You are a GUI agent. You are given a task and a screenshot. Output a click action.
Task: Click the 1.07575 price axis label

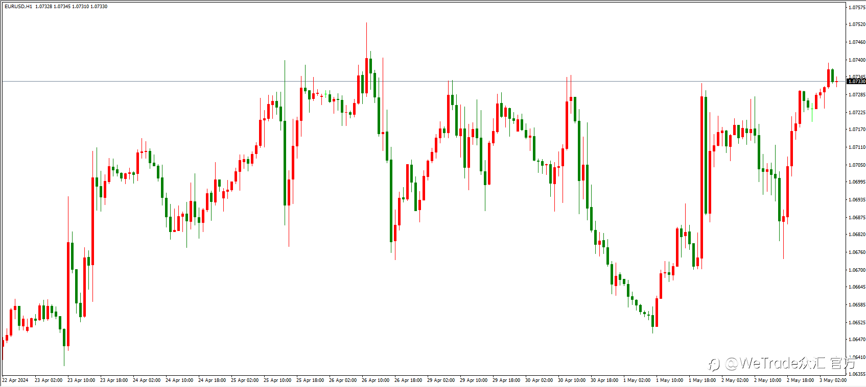tap(857, 8)
